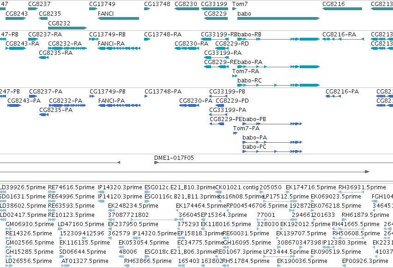Click the LD39926.5prime EST label
The width and height of the screenshot is (393, 268).
click(x=23, y=187)
